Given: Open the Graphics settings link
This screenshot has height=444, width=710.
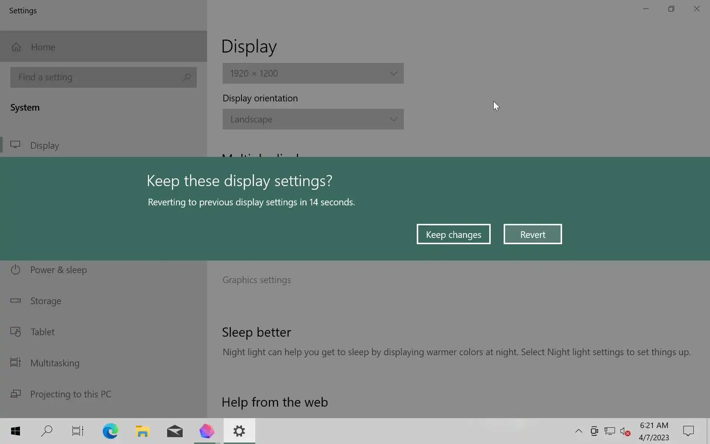Looking at the screenshot, I should click(257, 280).
